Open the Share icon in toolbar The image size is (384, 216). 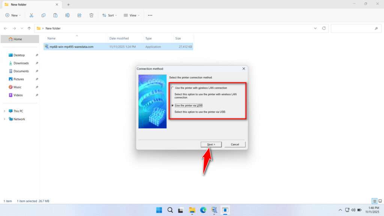tap(79, 15)
